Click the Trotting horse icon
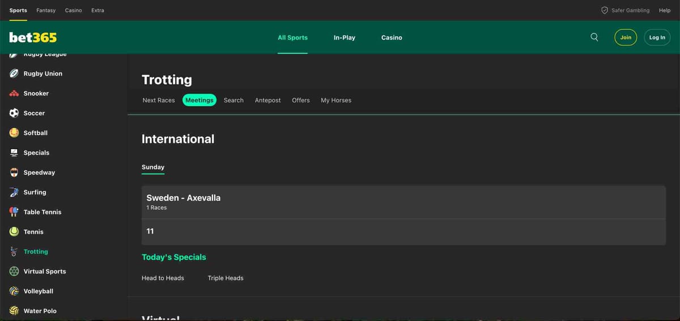 (x=14, y=251)
